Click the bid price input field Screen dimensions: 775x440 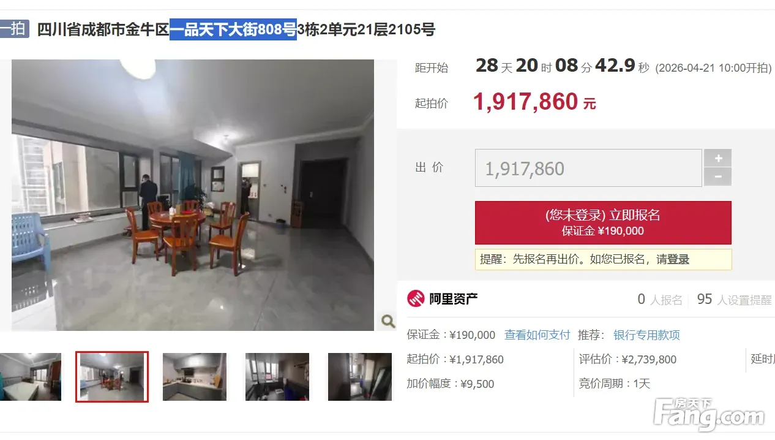(588, 168)
